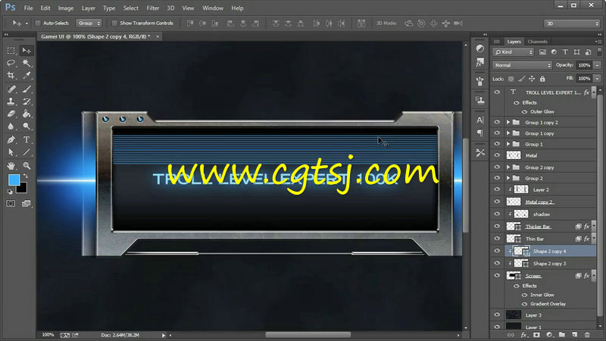The image size is (606, 341).
Task: Toggle Outer Glow effect visibility
Action: click(524, 111)
